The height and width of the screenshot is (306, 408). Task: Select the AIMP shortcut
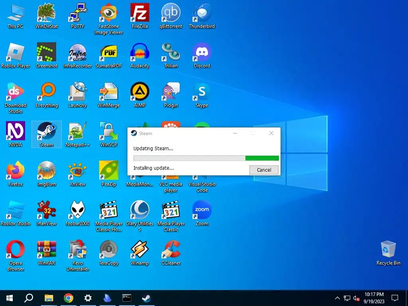point(140,95)
